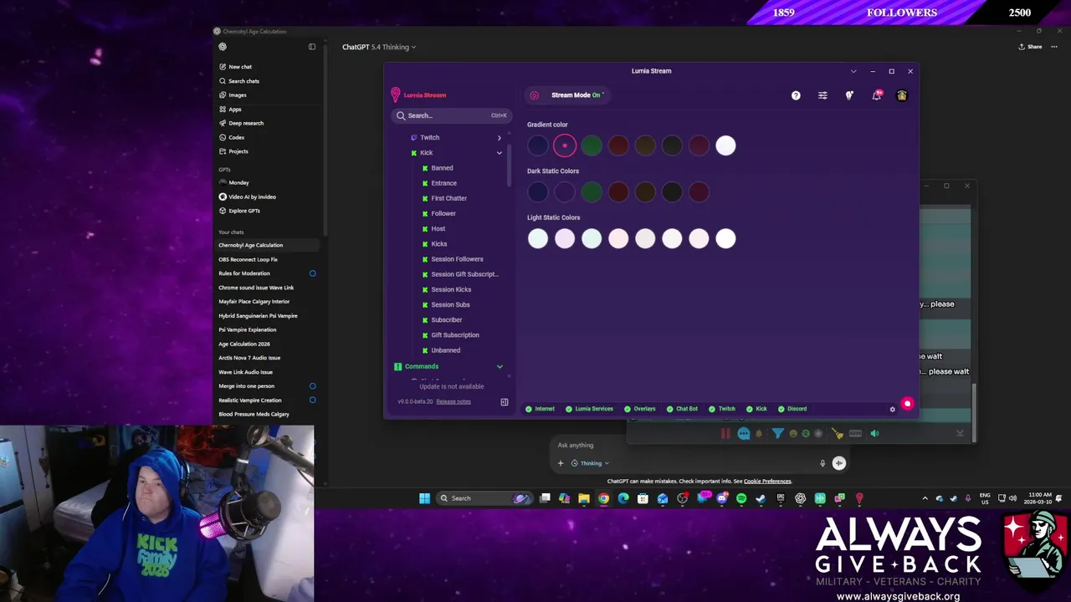Open Lumia Stream taskbar icon
The image size is (1071, 602).
tap(859, 498)
